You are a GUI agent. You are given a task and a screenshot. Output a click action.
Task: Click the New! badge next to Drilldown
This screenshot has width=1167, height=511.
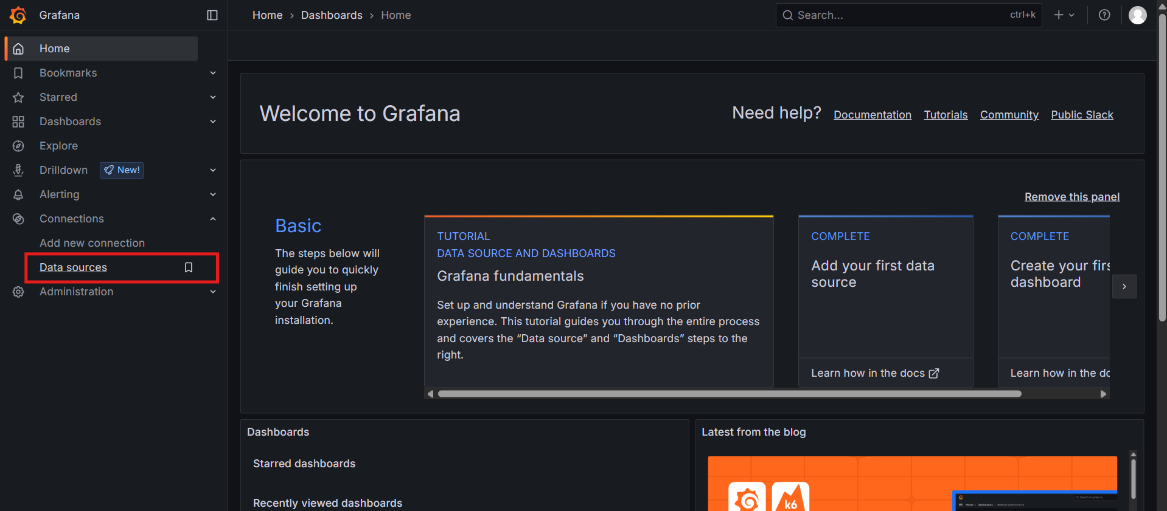point(122,170)
